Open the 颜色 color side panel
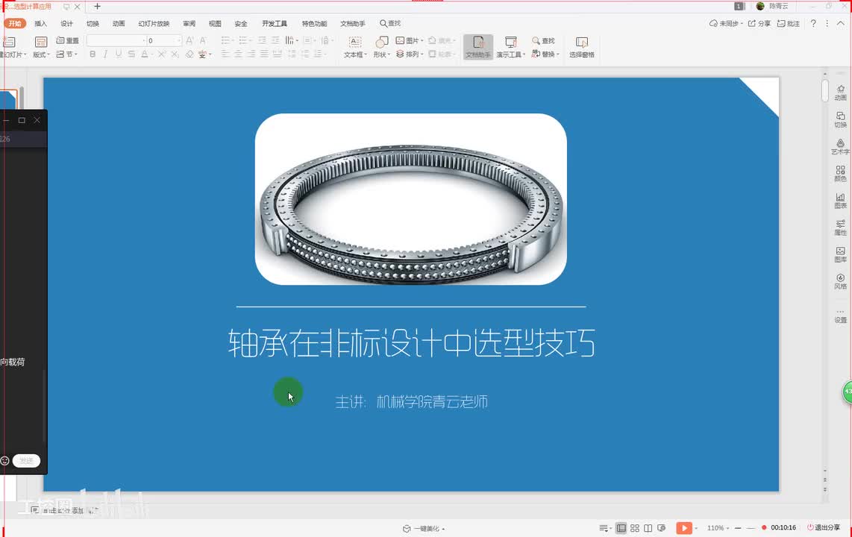The image size is (852, 537). click(841, 174)
